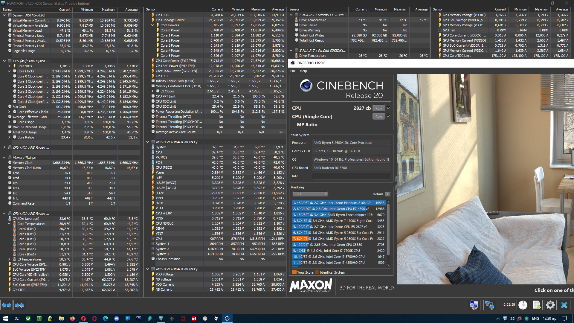Screen dimensions: 574x323
Task: Expand the Core Ratios row
Action: 9,137
